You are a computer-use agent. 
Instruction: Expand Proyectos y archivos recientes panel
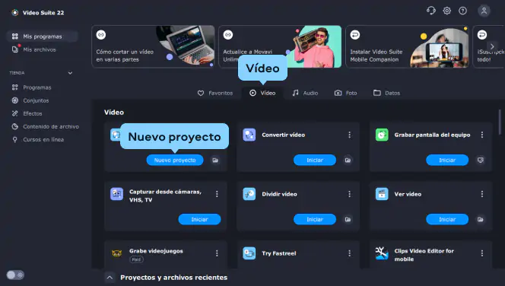(x=110, y=278)
